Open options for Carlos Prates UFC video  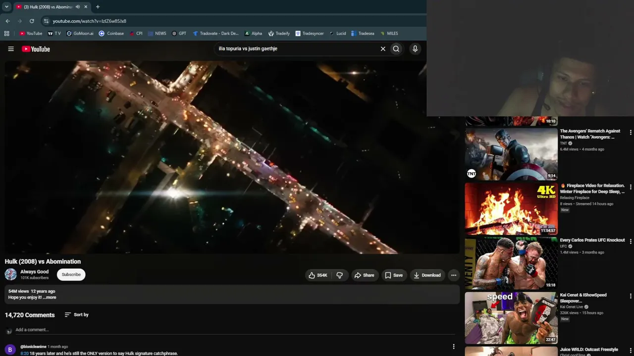[x=631, y=241]
